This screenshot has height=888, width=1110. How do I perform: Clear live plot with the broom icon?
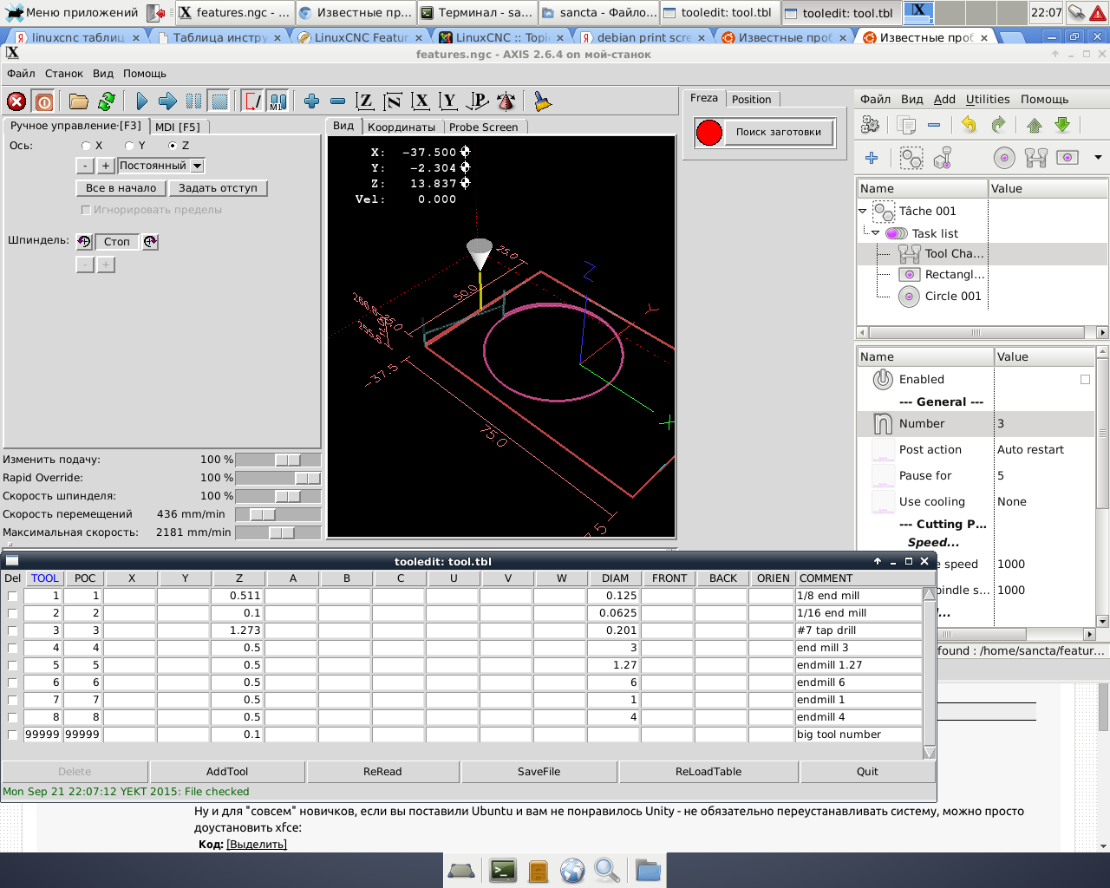pyautogui.click(x=543, y=101)
